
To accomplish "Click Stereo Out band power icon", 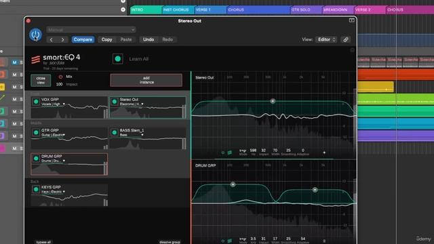I will (223, 152).
